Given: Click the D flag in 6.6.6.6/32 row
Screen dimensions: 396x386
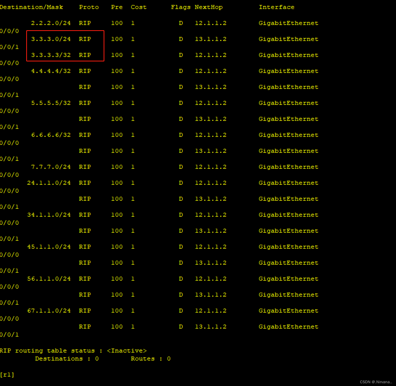Looking at the screenshot, I should [x=181, y=135].
